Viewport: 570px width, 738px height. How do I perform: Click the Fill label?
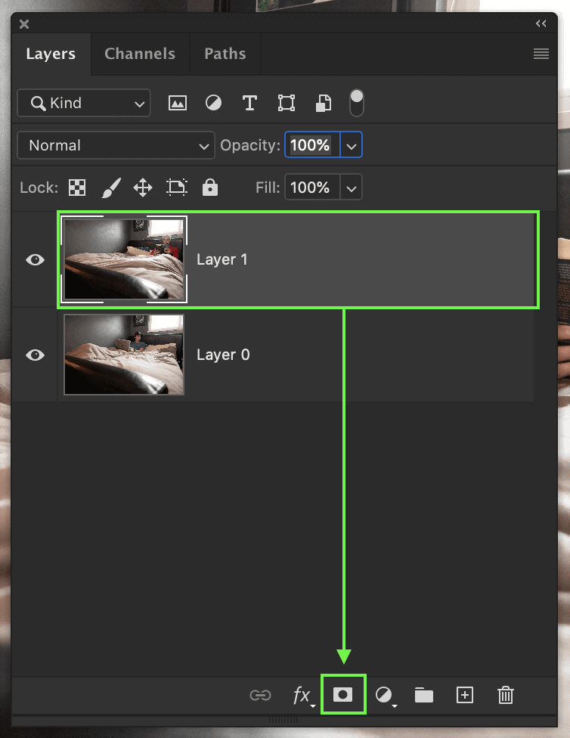click(268, 188)
